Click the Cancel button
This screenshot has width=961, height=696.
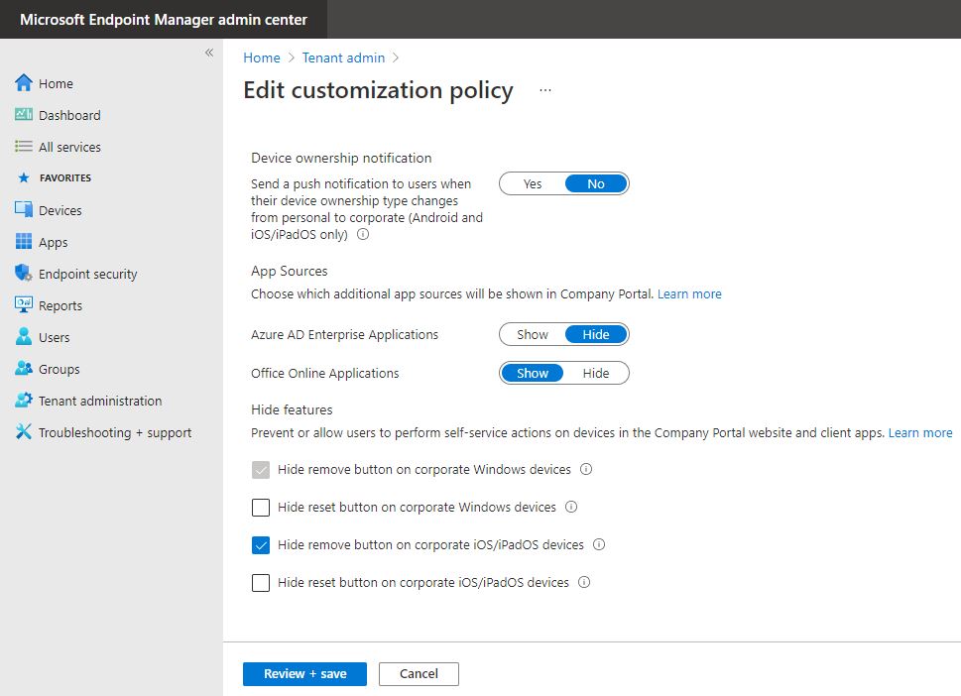(x=419, y=674)
